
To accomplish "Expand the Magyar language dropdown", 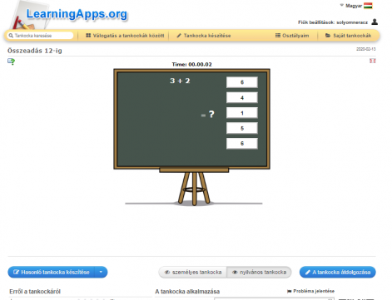I will pos(351,6).
